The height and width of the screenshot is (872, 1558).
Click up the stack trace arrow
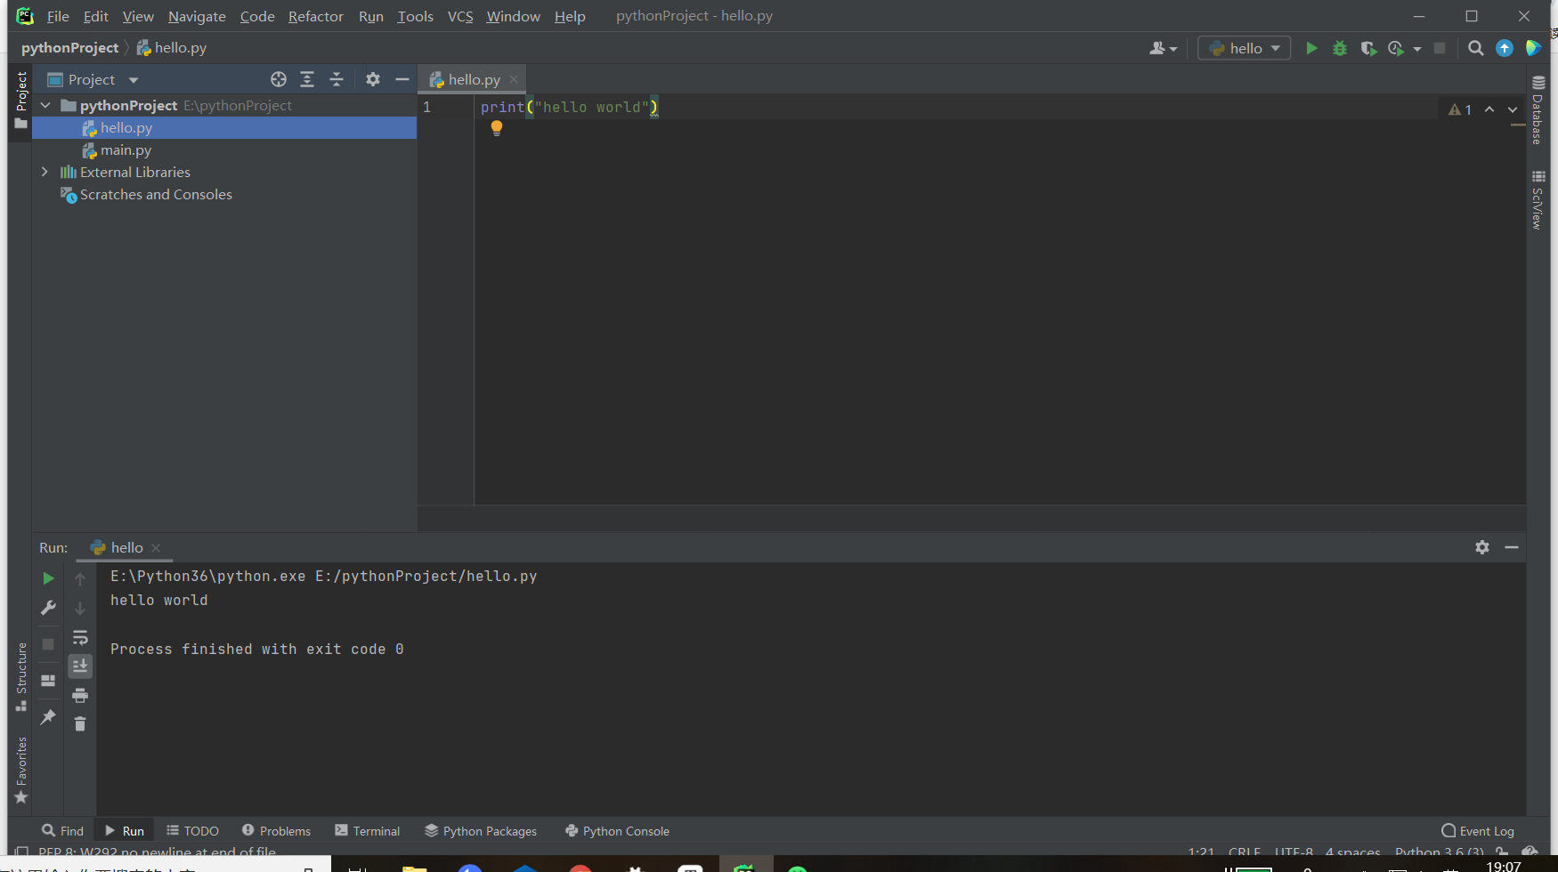[80, 579]
